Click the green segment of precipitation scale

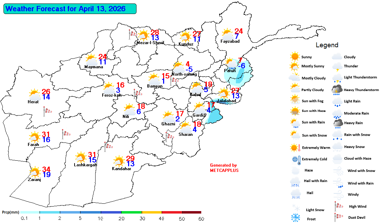(131, 212)
